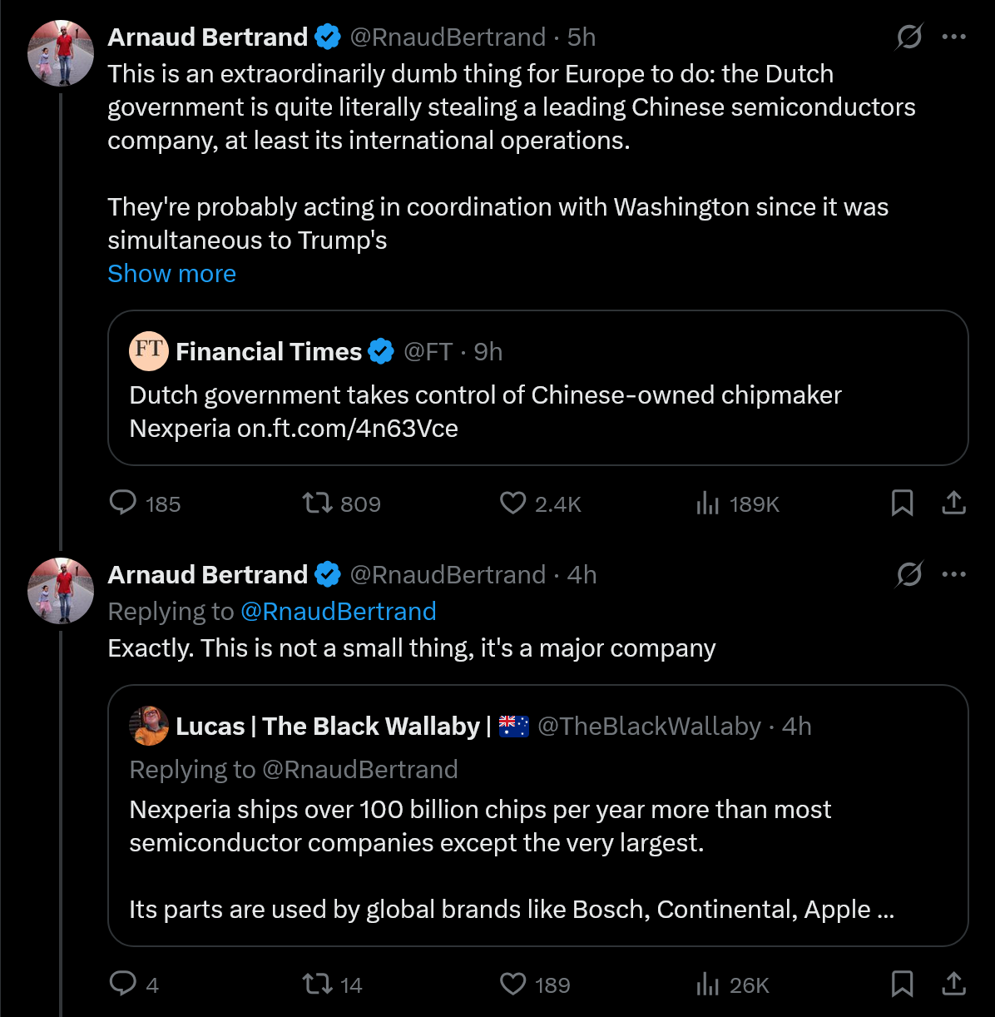Open Grok icon on first post
Screen dimensions: 995x1017
tap(909, 37)
